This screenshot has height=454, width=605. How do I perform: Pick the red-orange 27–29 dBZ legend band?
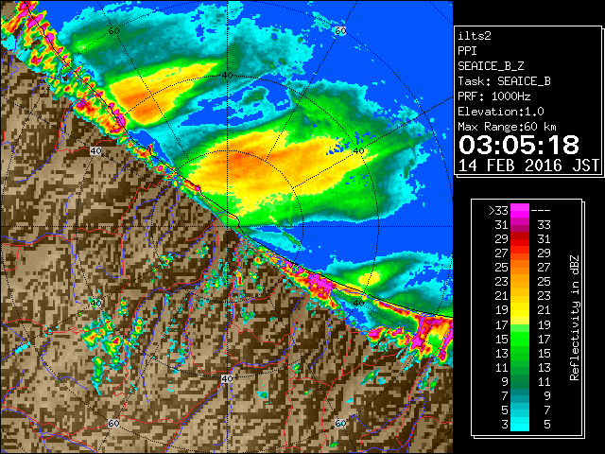520,253
